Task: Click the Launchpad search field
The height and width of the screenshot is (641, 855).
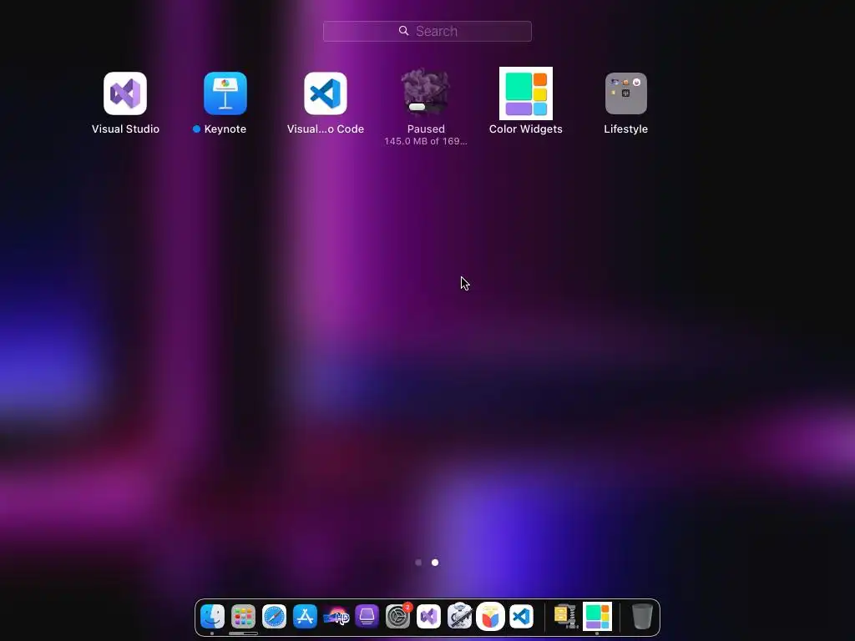Action: coord(427,31)
